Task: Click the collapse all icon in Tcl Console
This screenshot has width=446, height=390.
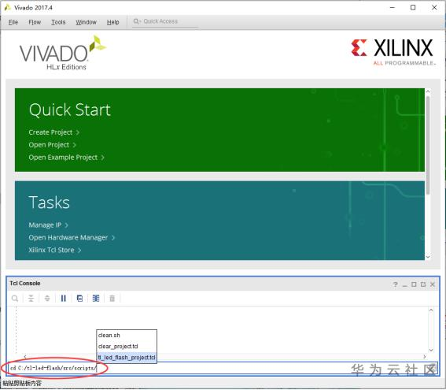Action: click(31, 299)
